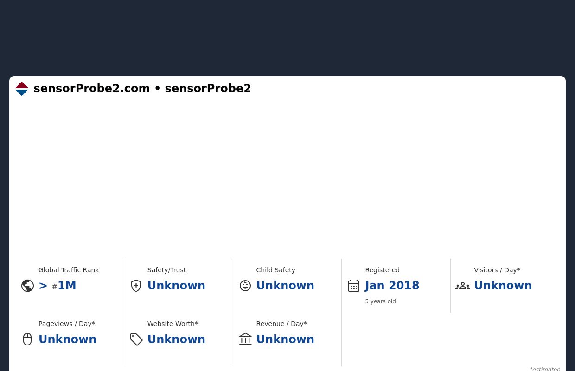This screenshot has height=371, width=575.
Task: Click the Registered calendar icon
Action: coord(354,286)
